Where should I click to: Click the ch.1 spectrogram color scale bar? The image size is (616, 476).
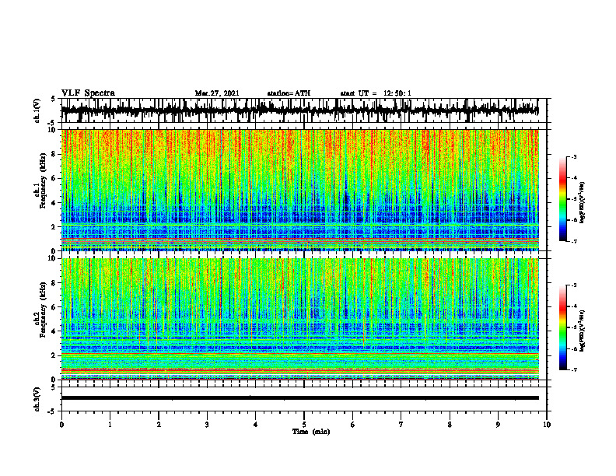[x=562, y=199]
